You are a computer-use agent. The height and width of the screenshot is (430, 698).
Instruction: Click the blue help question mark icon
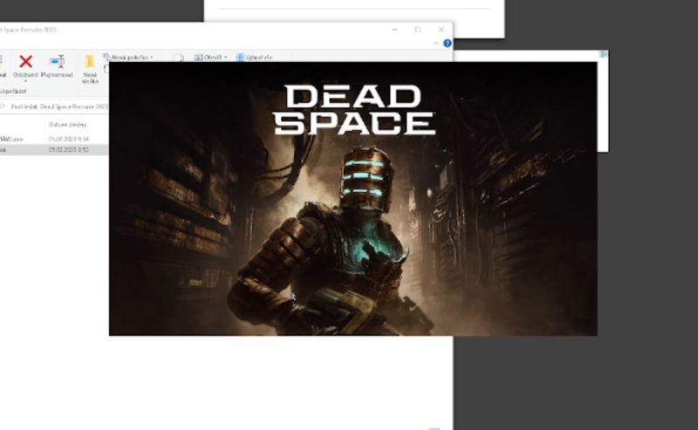pyautogui.click(x=448, y=44)
